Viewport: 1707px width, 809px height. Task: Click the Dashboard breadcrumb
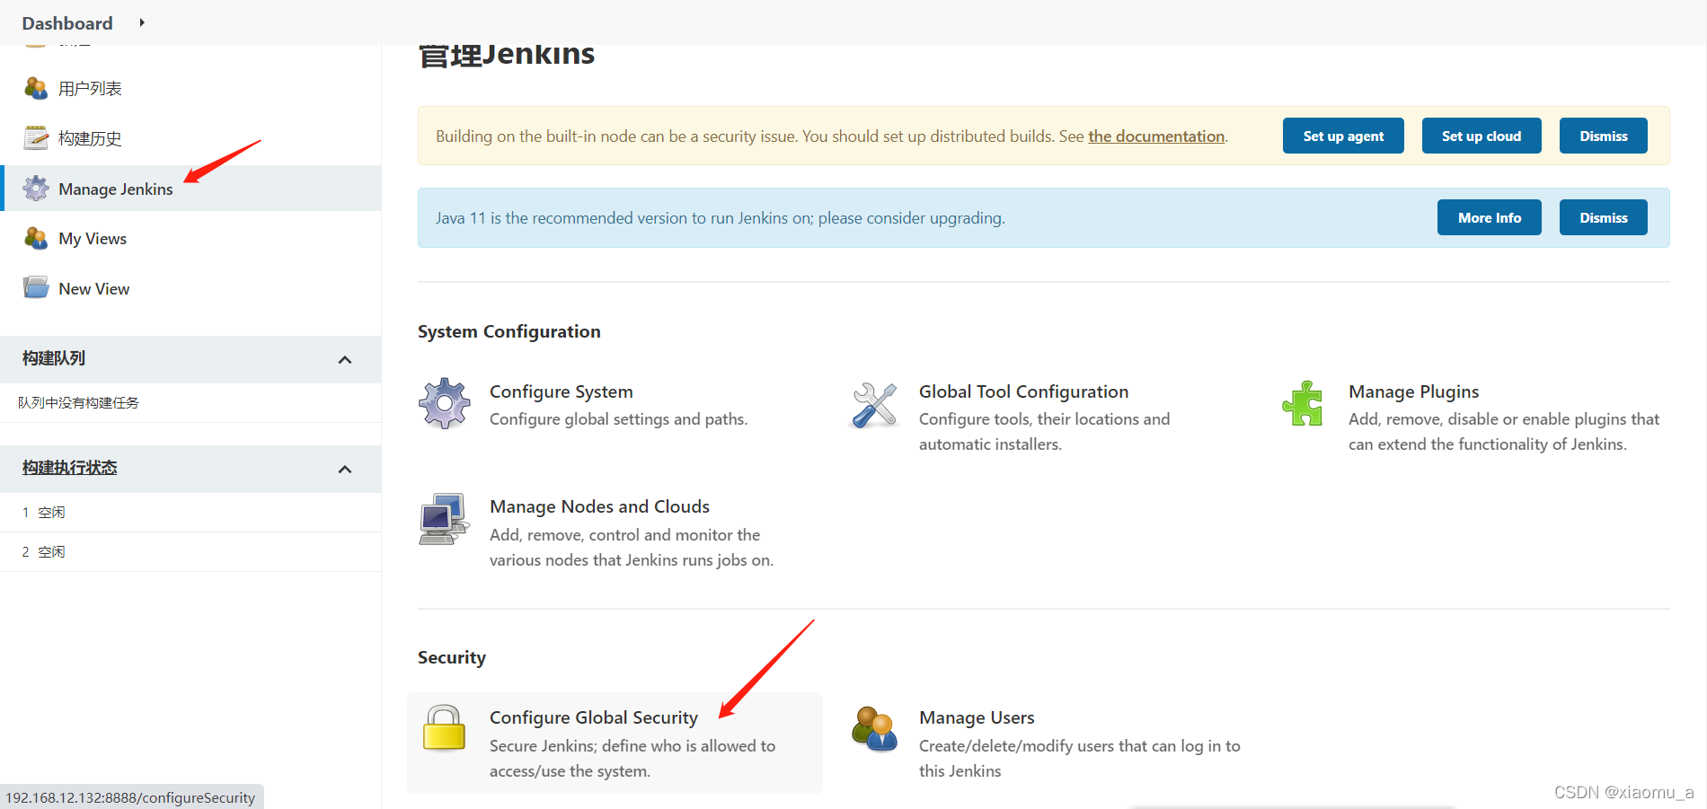[67, 23]
